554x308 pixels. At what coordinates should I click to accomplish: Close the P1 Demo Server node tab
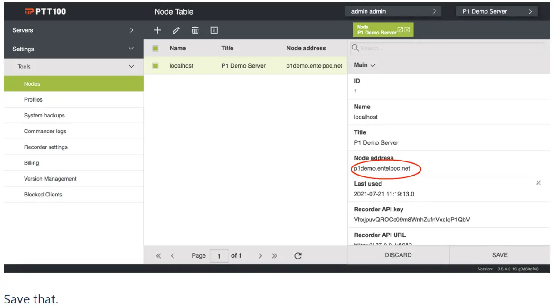[x=407, y=29]
